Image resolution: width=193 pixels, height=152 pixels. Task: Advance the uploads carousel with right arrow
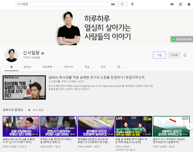(190, 126)
